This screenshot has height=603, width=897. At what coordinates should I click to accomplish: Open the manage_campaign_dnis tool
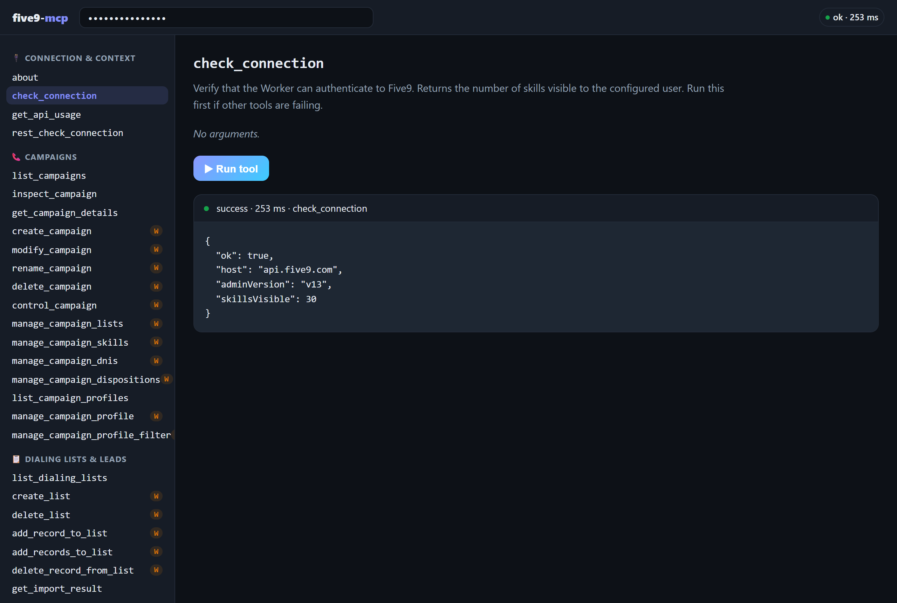point(87,361)
